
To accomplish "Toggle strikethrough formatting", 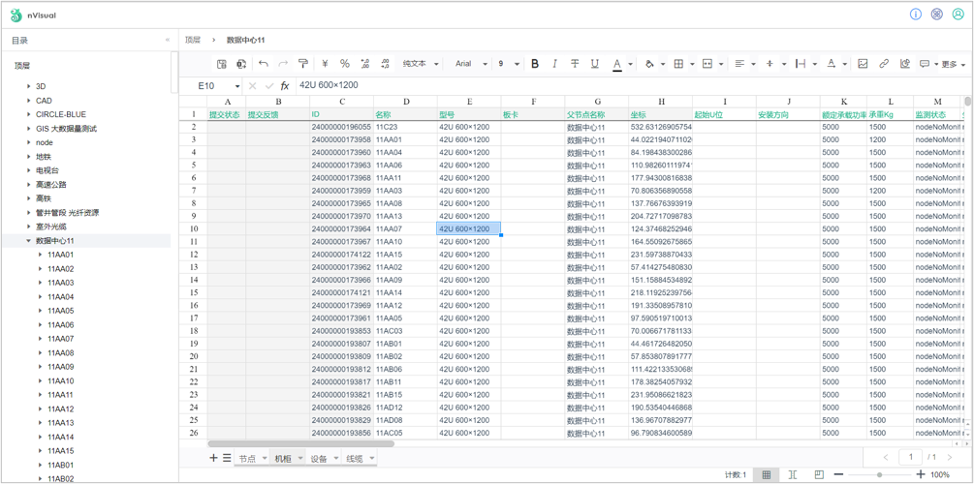I will pyautogui.click(x=576, y=63).
